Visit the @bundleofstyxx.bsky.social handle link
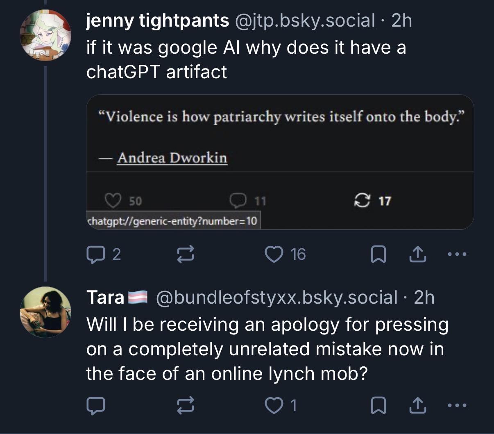 [x=276, y=297]
